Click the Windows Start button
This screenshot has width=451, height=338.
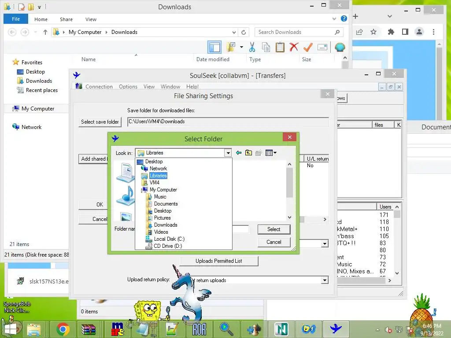coord(11,329)
